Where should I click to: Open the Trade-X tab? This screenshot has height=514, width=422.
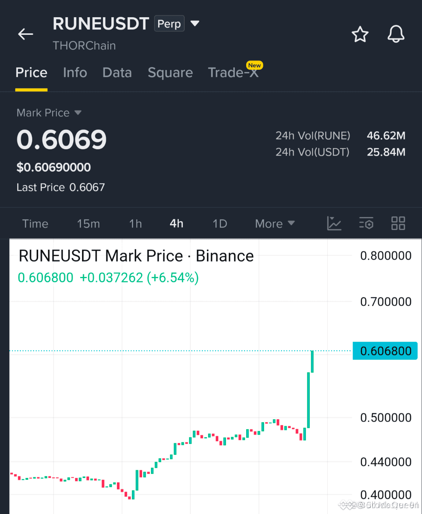click(233, 73)
